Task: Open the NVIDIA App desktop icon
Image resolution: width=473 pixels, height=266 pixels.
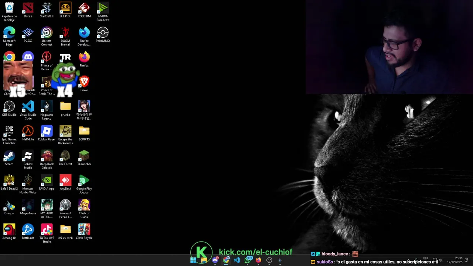Action: [47, 183]
